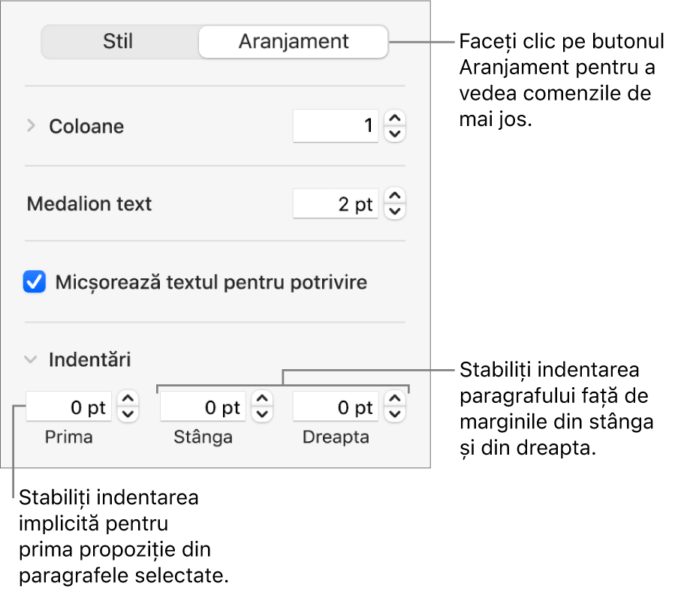
Task: Expand the Coloane section
Action: tap(31, 126)
